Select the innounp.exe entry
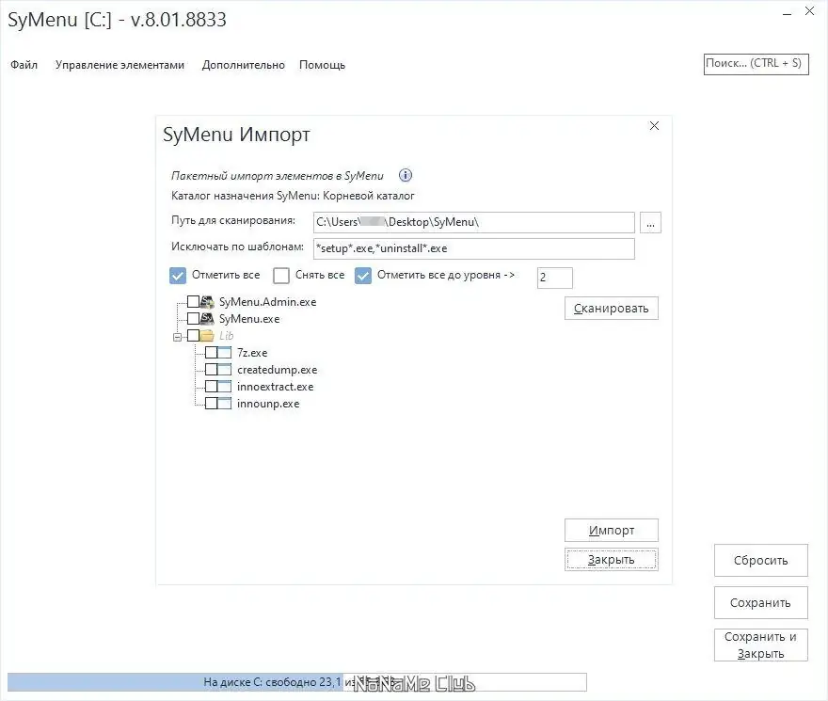 (x=268, y=403)
